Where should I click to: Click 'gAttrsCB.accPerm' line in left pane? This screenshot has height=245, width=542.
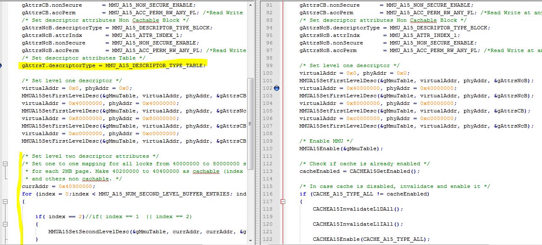pos(132,13)
